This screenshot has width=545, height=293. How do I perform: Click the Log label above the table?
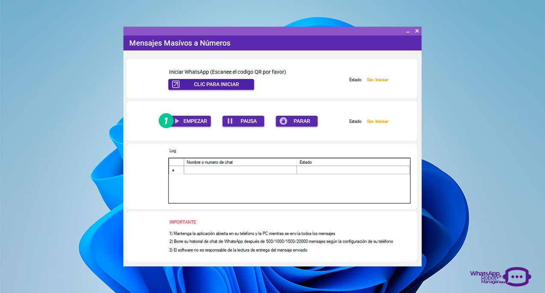click(x=173, y=151)
